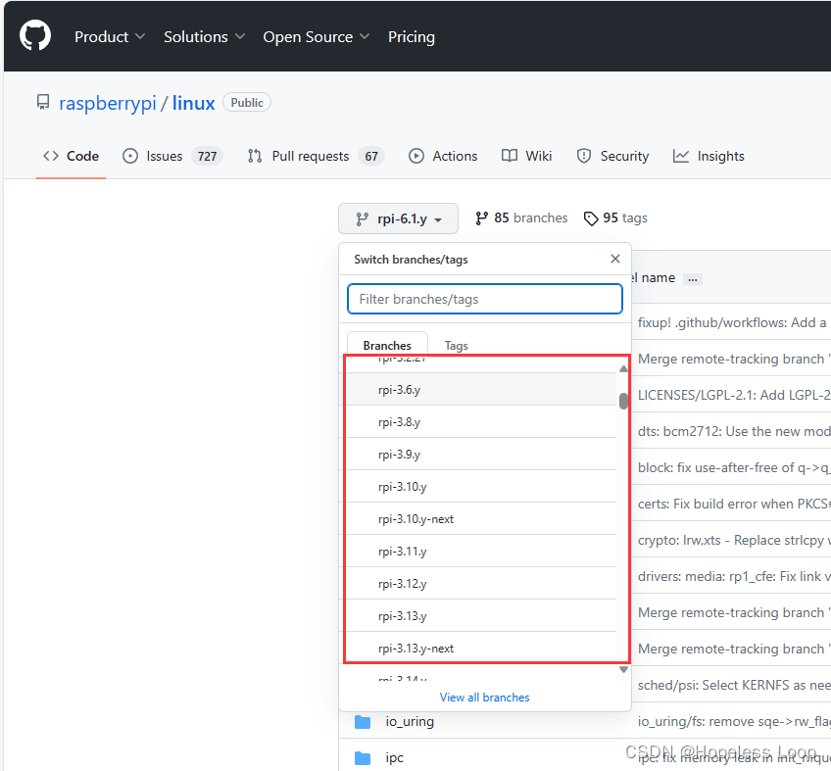The height and width of the screenshot is (771, 831).
Task: Click the branch list scroll-down arrow
Action: click(x=623, y=670)
